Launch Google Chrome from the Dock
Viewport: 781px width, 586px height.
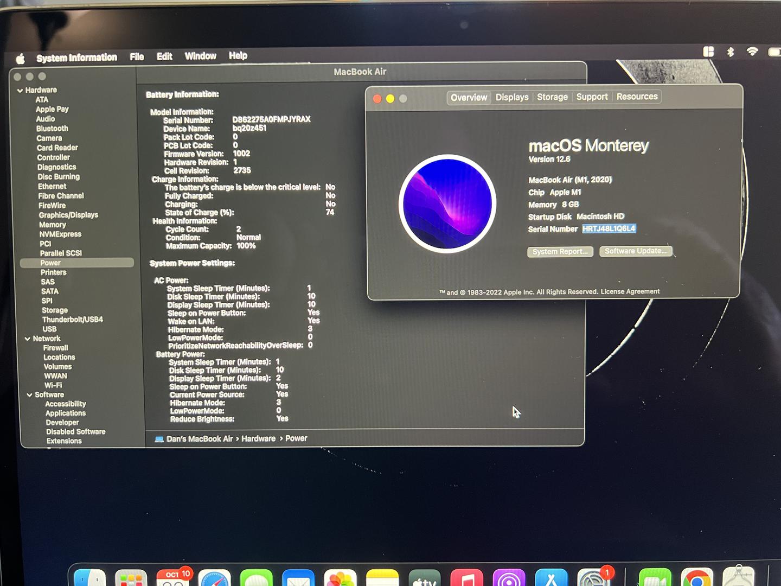coord(697,578)
